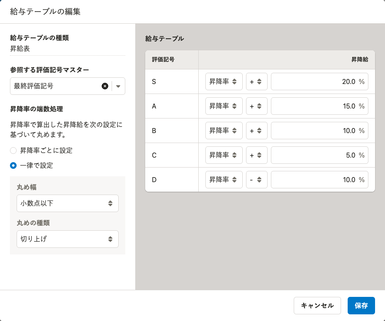Screen dimensions: 385x321
Task: Open the 昇降率 type selector for row S
Action: point(224,81)
